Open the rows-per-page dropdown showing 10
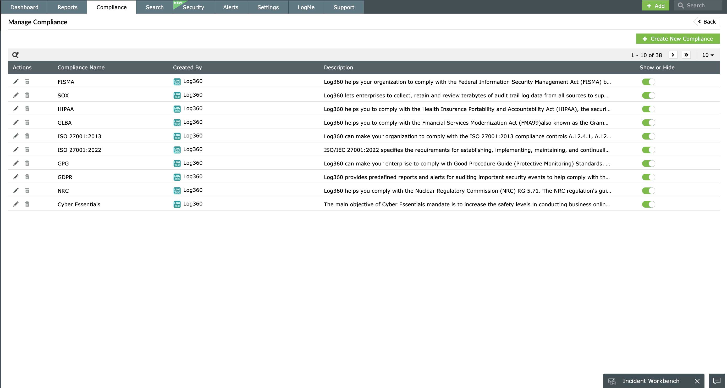727x388 pixels. click(708, 55)
